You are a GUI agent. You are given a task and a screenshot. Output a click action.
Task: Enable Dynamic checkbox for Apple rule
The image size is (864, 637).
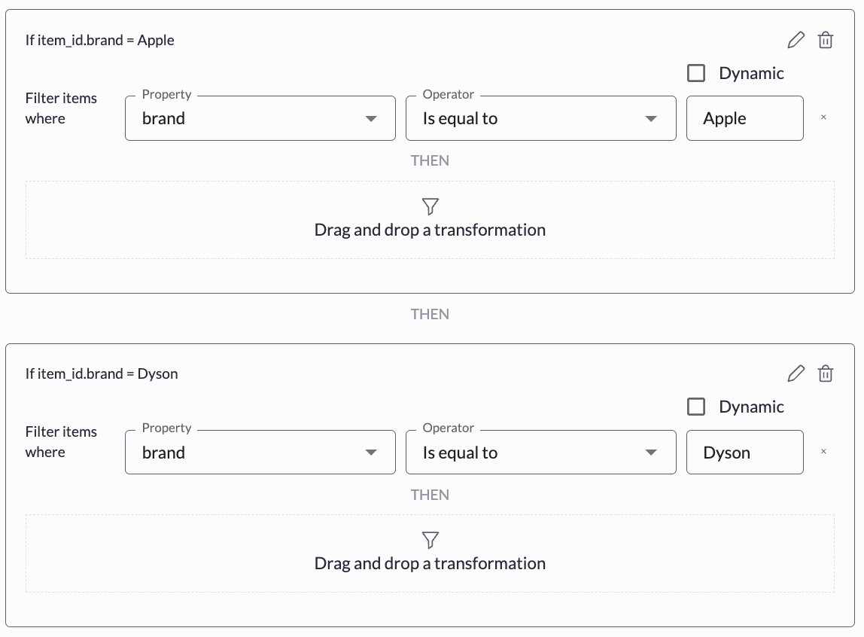696,73
